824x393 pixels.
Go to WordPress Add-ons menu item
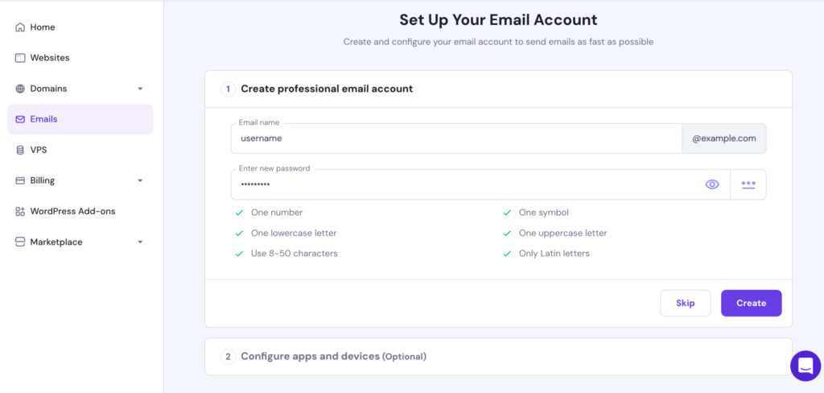72,211
